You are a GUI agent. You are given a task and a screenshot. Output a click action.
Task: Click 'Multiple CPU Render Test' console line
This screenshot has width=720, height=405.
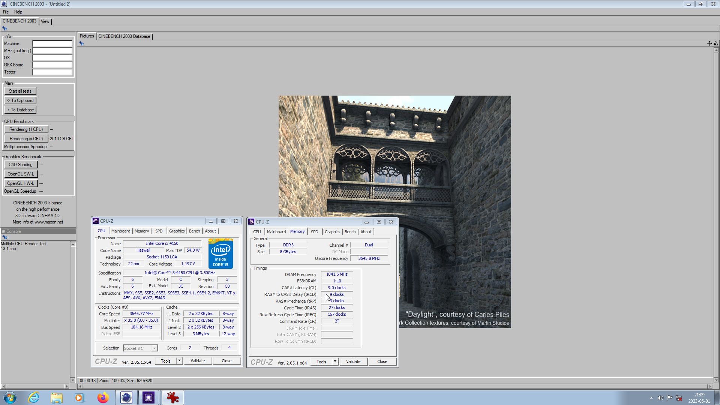click(x=24, y=244)
